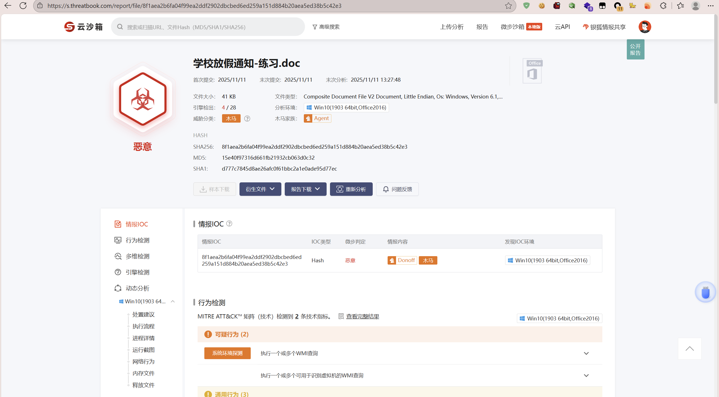The height and width of the screenshot is (397, 719).
Task: Go to 内存文件 sidebar item
Action: (143, 373)
